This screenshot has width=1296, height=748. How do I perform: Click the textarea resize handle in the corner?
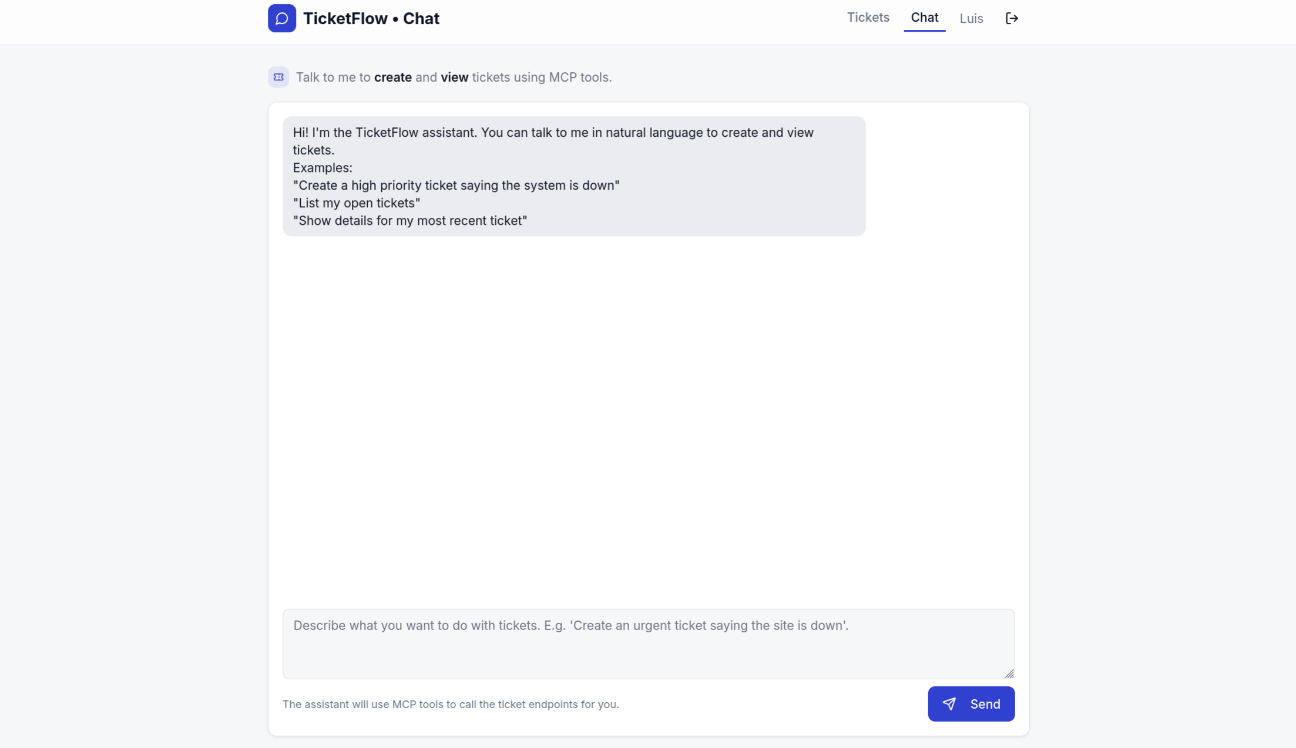[x=1009, y=673]
